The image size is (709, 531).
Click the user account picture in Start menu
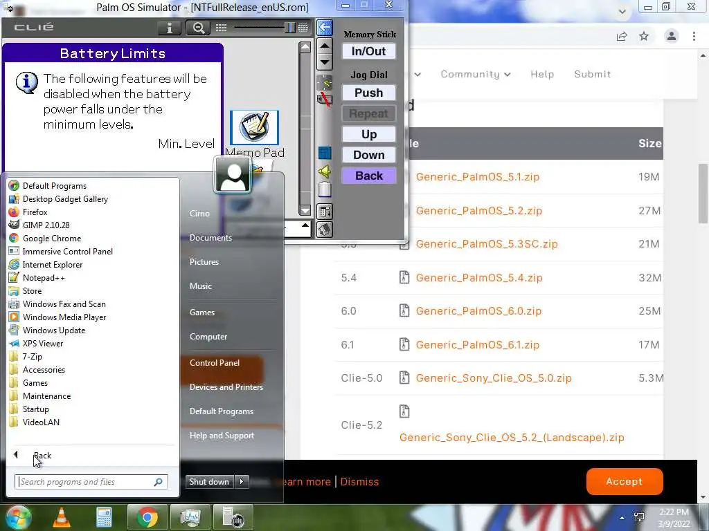(233, 175)
